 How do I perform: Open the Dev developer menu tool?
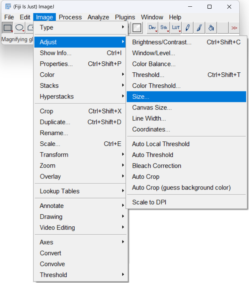click(152, 28)
